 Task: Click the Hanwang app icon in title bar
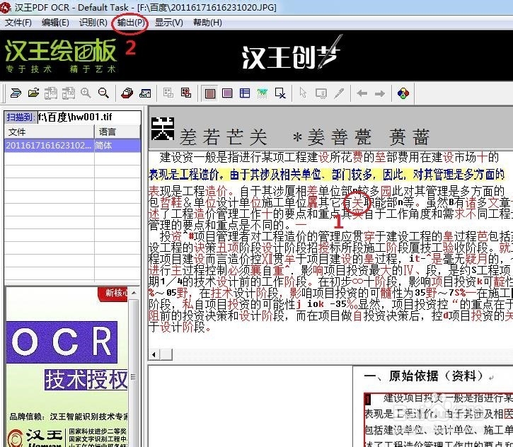5,7
